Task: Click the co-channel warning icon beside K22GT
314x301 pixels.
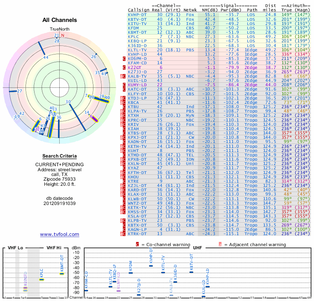Action: pos(124,67)
